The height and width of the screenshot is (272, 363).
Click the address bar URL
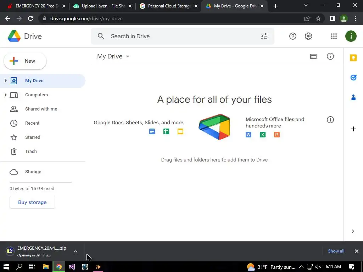pos(86,18)
